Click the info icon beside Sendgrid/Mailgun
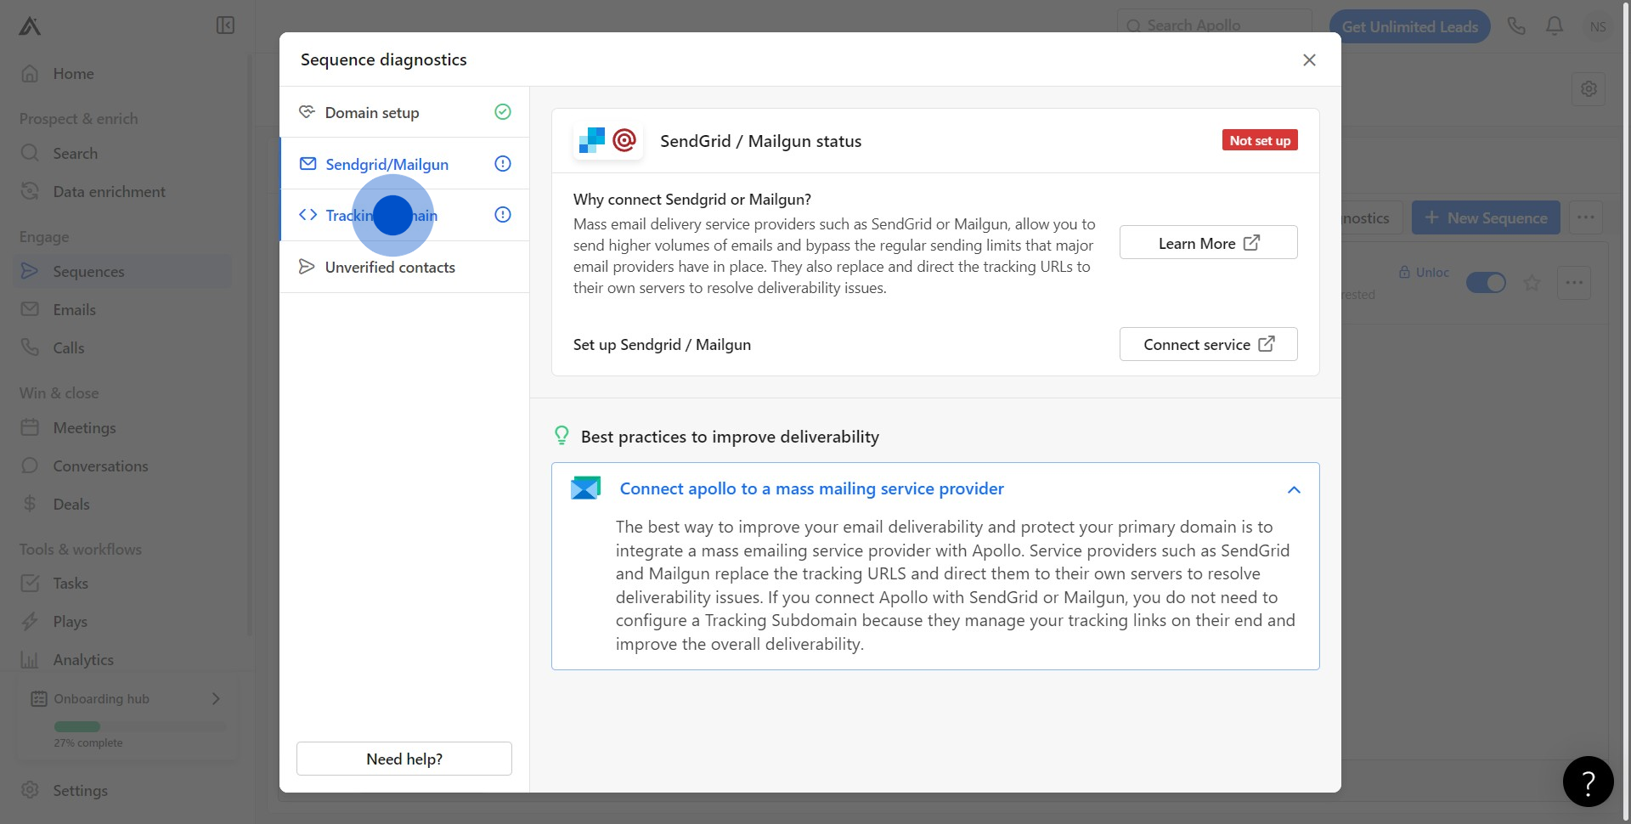 click(x=503, y=164)
